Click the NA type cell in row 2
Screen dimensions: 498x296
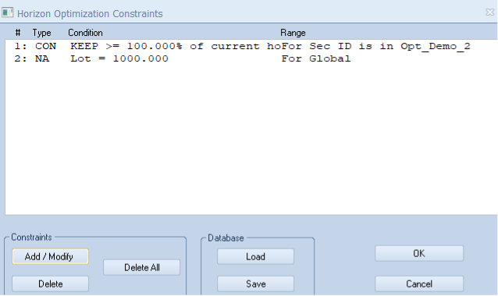coord(42,58)
